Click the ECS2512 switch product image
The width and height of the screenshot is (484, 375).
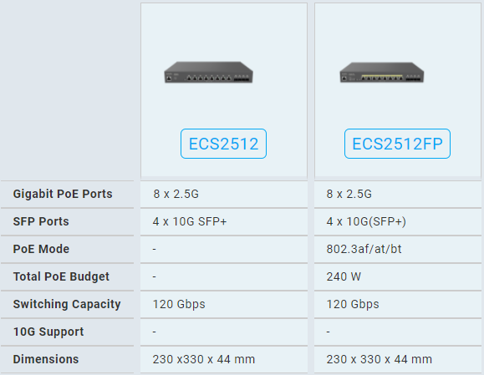(x=209, y=73)
